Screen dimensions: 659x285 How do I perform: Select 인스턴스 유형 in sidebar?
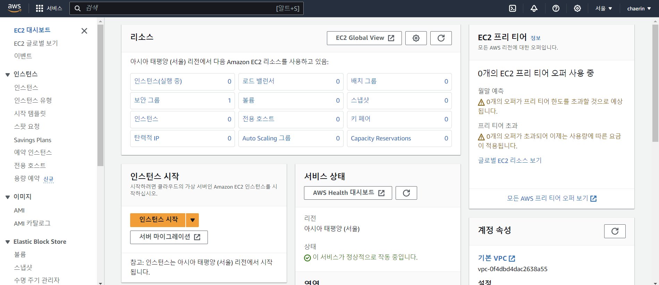click(33, 100)
